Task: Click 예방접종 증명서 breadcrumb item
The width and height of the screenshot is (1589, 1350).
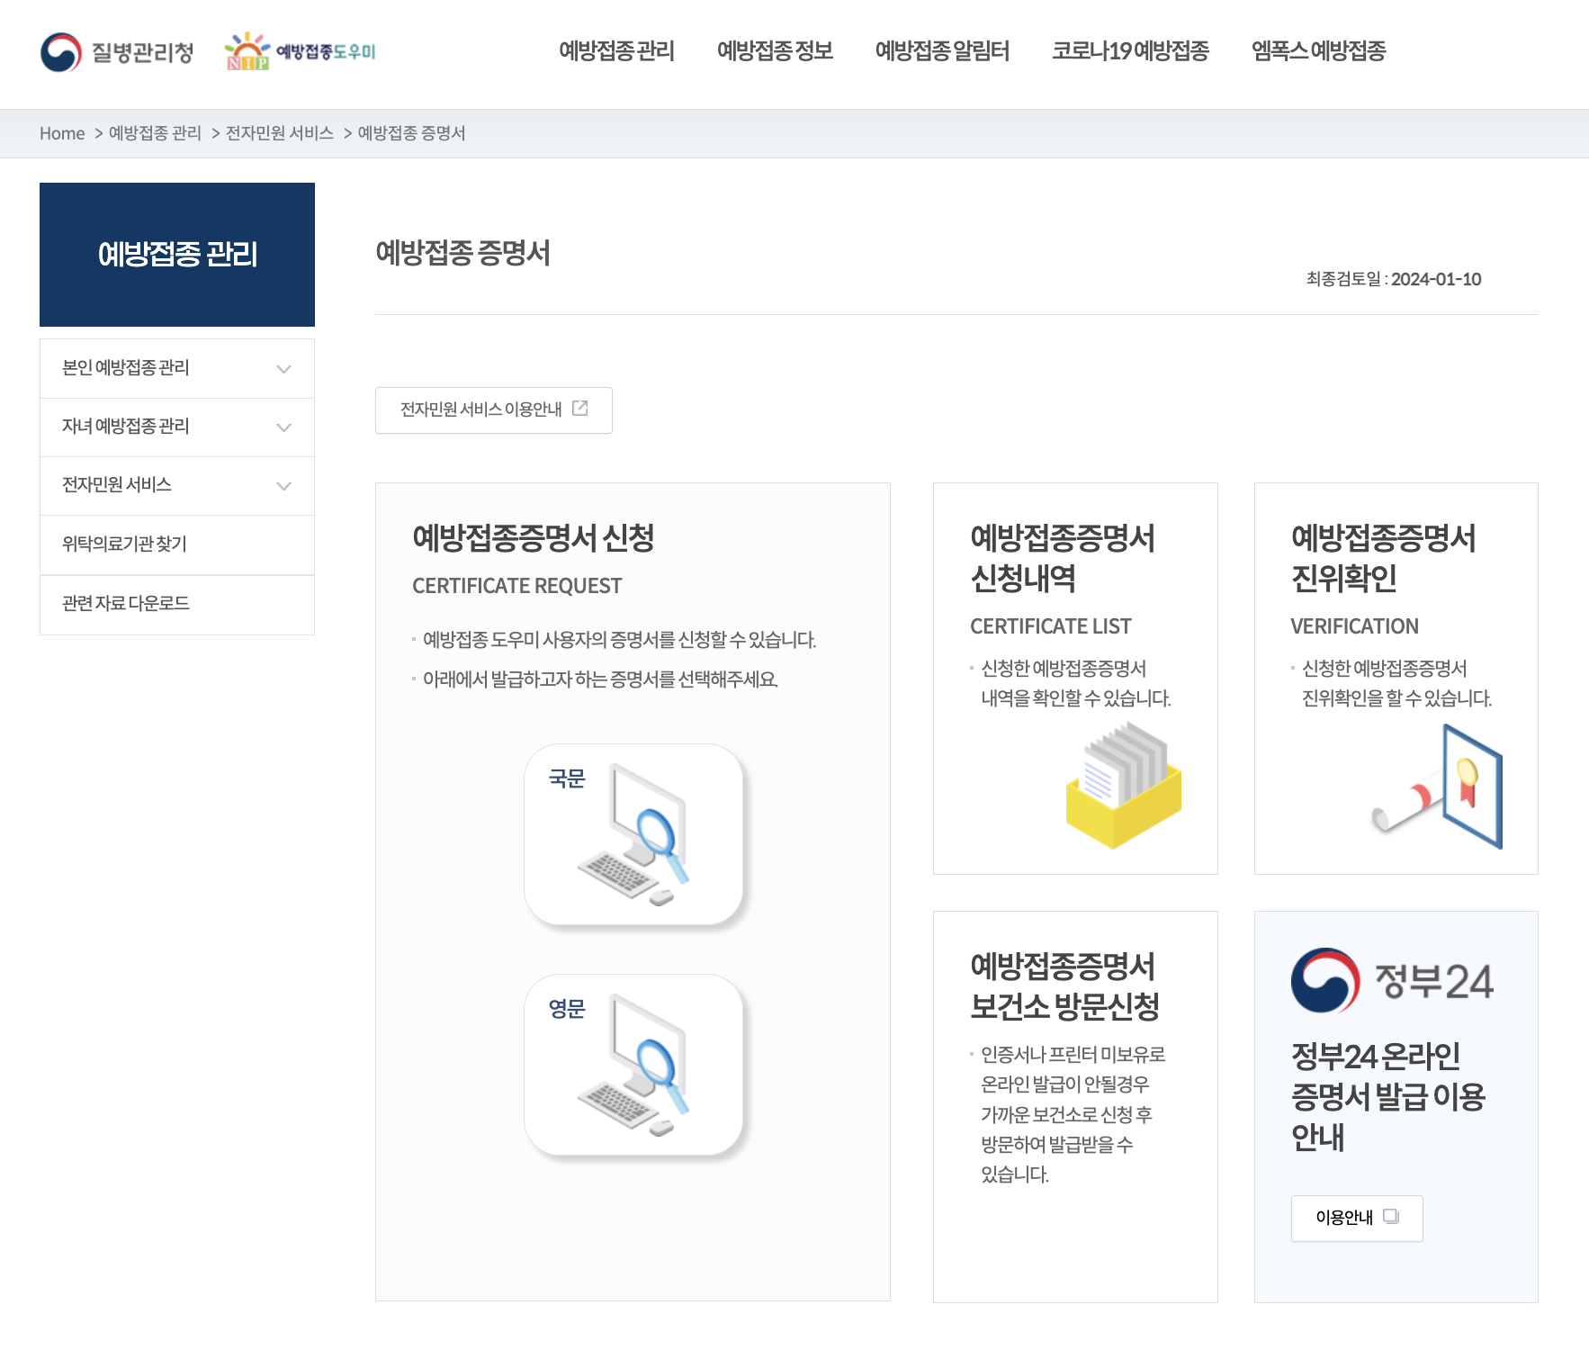Action: (x=411, y=133)
